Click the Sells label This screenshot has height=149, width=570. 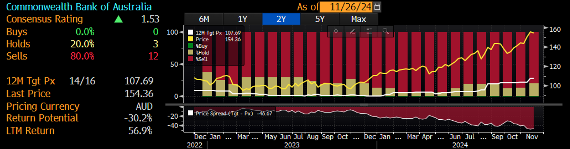tap(17, 56)
